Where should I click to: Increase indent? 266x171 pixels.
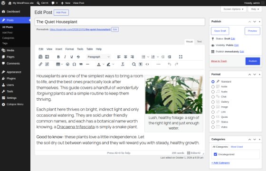(x=170, y=57)
